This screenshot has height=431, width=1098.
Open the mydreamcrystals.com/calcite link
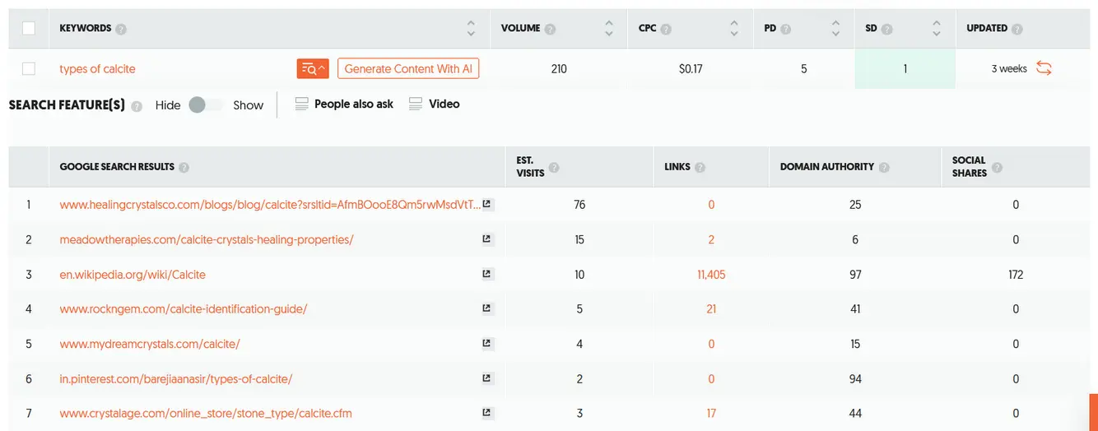(x=150, y=344)
